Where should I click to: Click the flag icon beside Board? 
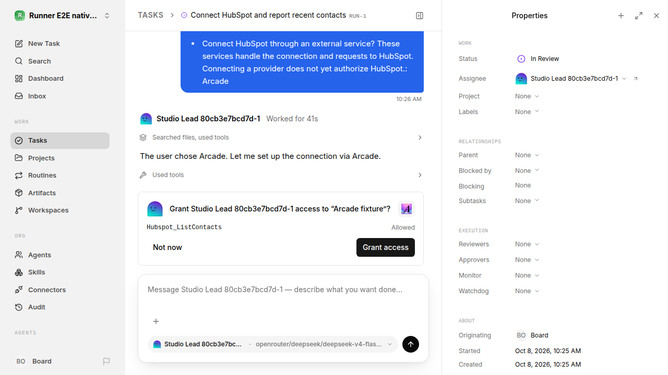click(106, 361)
